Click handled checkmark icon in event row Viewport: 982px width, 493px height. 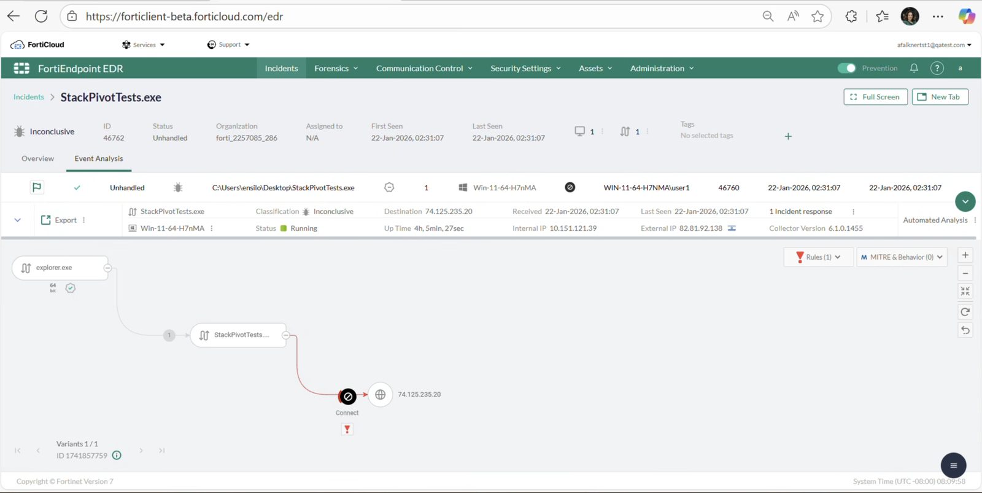(77, 188)
